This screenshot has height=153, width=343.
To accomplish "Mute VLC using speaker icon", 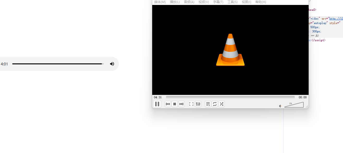I will 280,106.
